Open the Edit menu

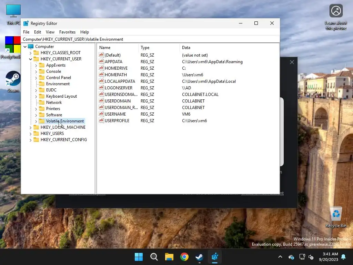[37, 32]
